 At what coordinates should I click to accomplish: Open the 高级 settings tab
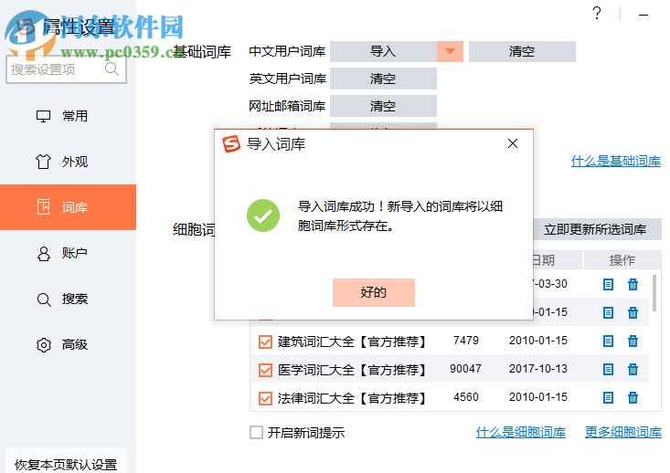[x=68, y=344]
